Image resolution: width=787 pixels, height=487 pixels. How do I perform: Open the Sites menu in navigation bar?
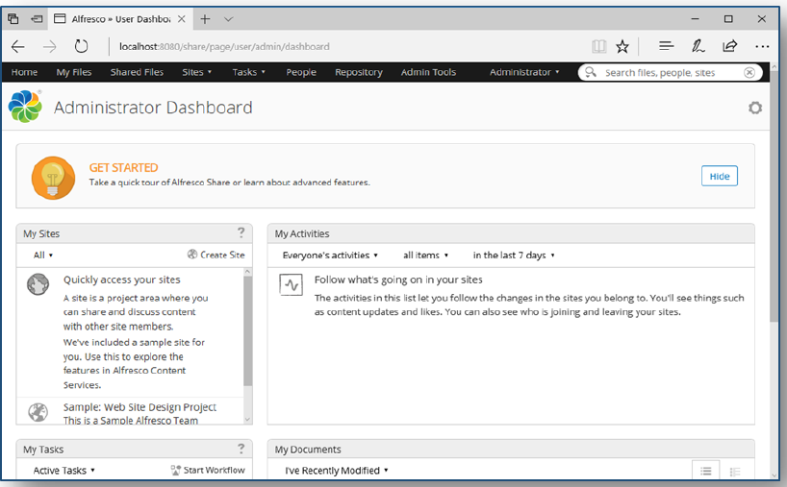(196, 72)
